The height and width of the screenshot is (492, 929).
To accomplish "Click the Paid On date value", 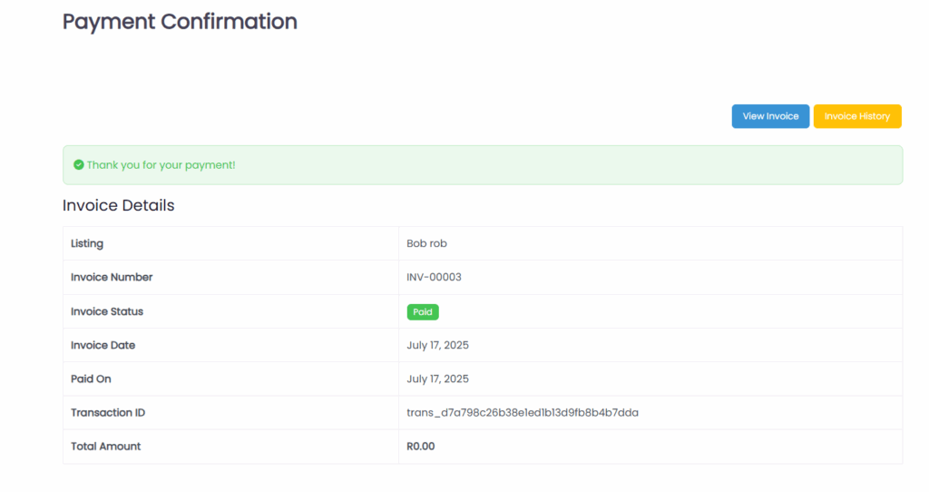I will click(437, 379).
